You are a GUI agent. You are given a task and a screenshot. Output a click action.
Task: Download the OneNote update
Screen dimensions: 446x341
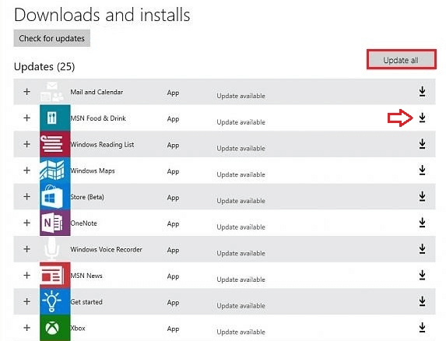click(x=423, y=223)
